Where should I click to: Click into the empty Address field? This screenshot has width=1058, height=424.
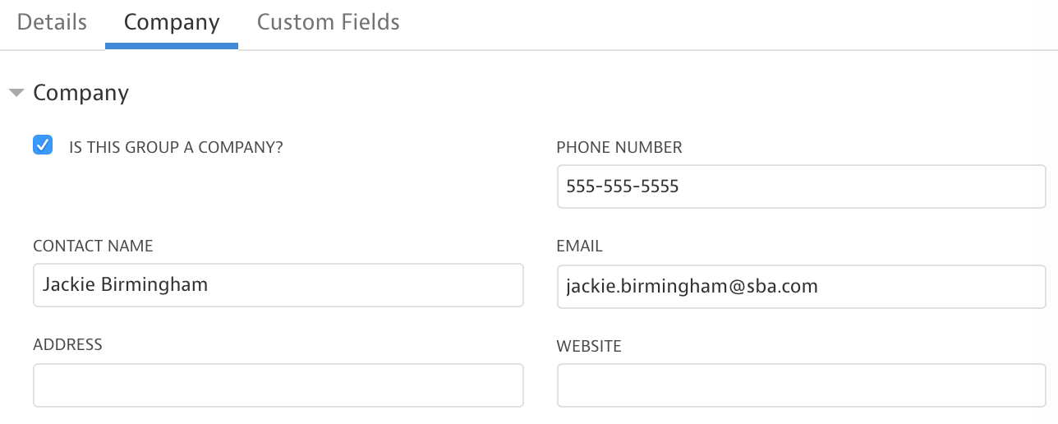click(278, 385)
